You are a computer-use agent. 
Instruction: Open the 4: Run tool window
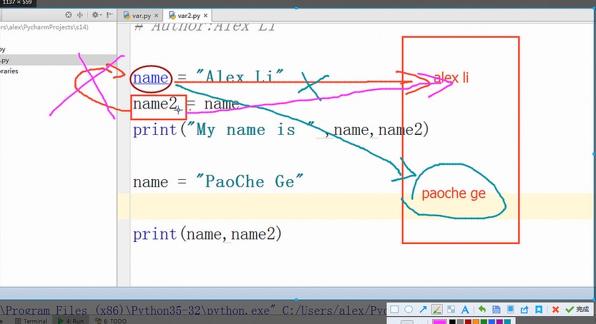pyautogui.click(x=71, y=321)
